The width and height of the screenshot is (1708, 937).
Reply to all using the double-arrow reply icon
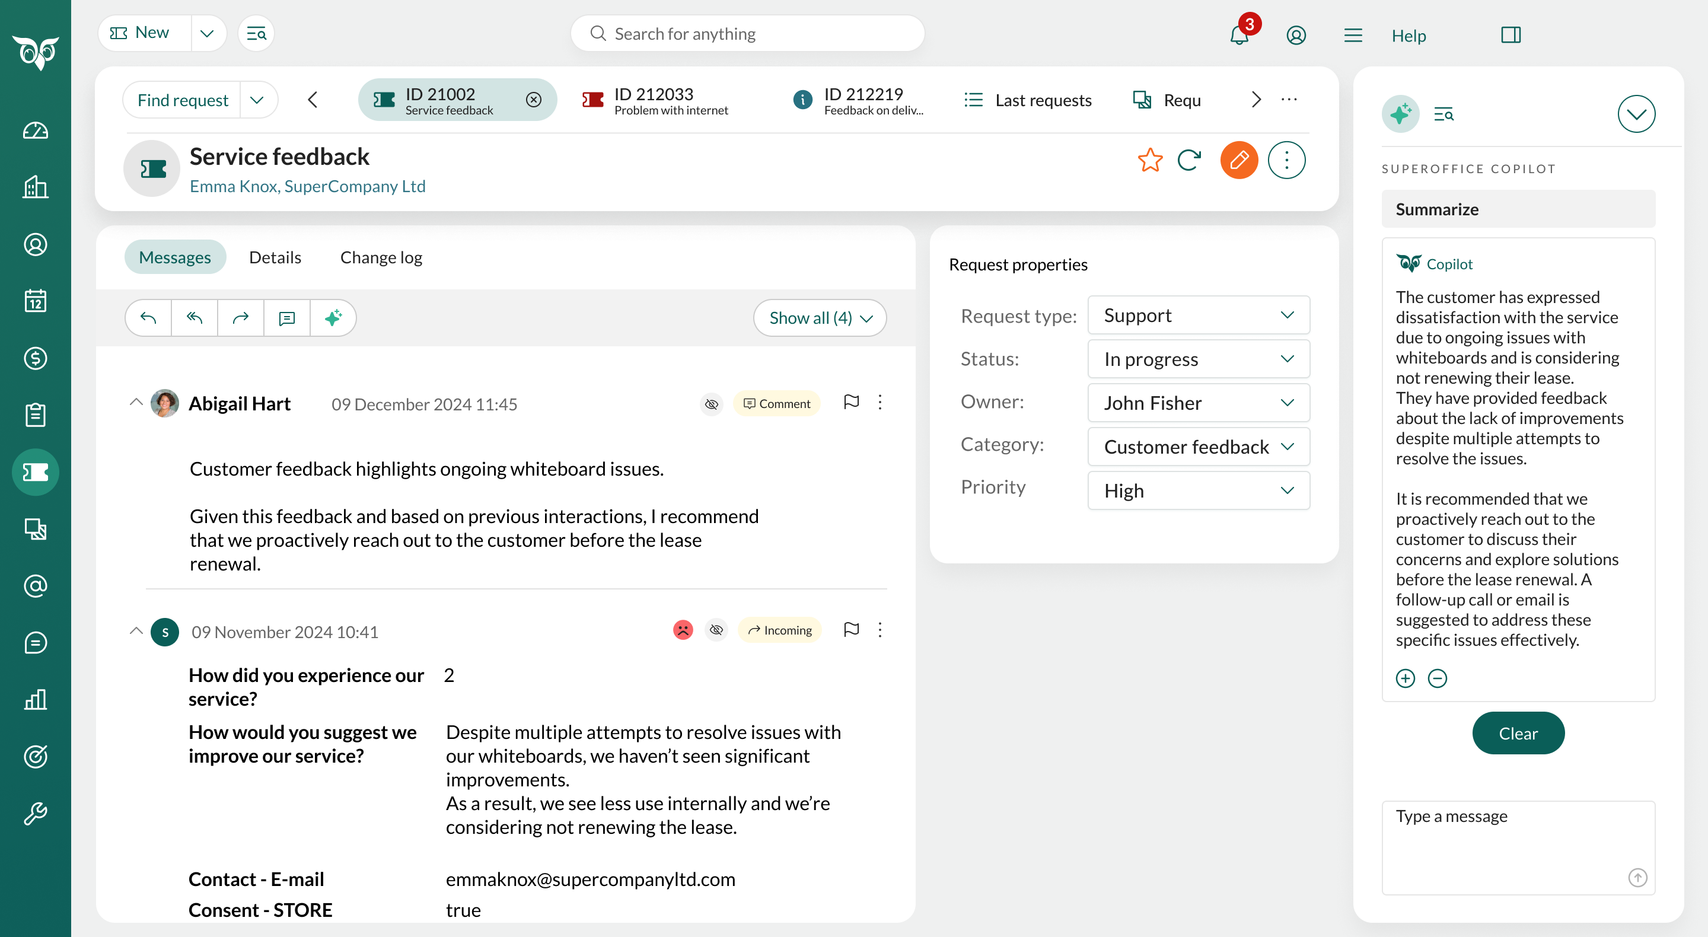193,318
